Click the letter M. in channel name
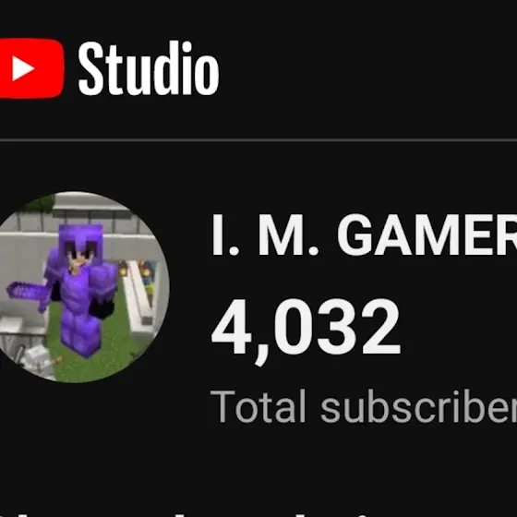Screen dimensions: 517x517 288,234
